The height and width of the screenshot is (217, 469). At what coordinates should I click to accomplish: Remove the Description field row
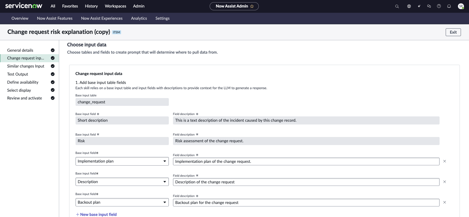445,182
